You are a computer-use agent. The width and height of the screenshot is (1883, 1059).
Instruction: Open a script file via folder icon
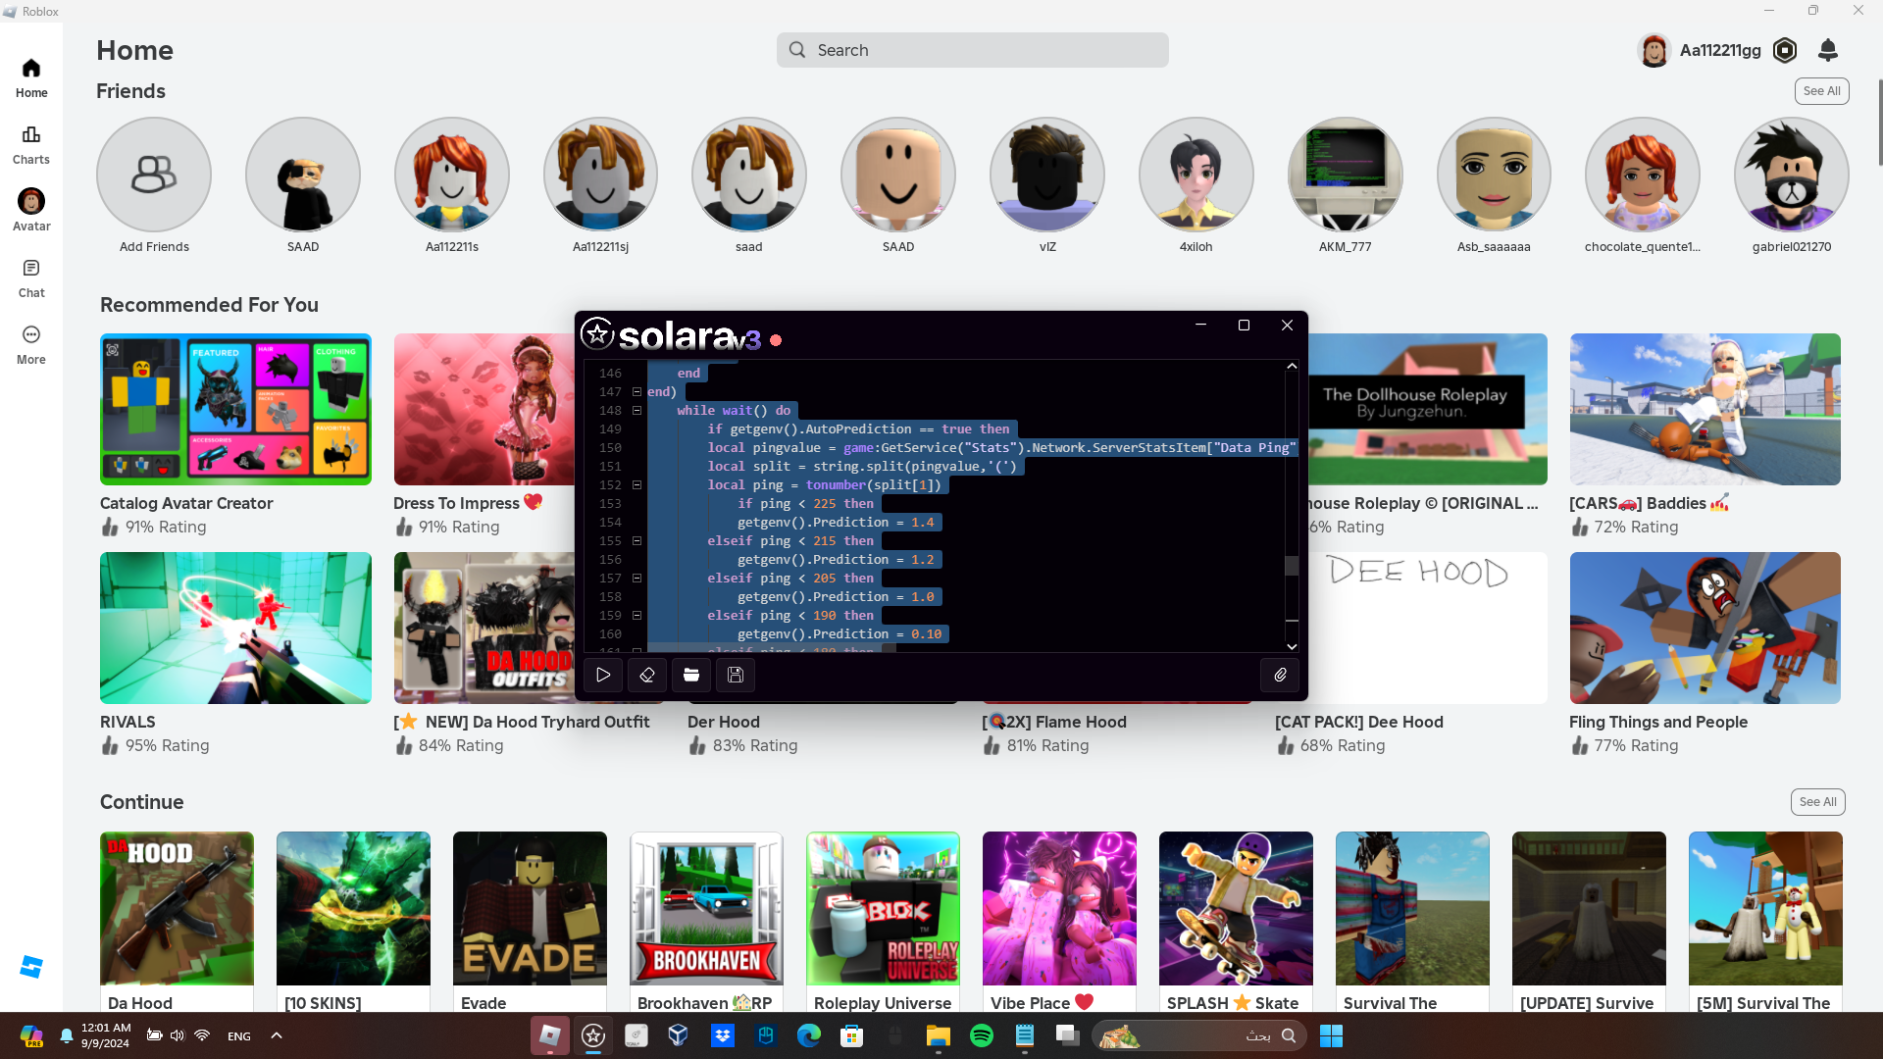[691, 675]
